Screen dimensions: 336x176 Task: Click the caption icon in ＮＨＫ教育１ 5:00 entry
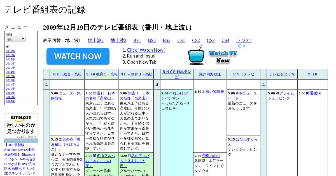[x=95, y=93]
